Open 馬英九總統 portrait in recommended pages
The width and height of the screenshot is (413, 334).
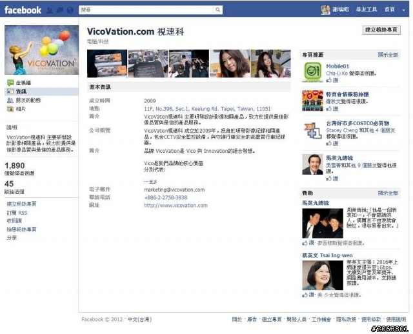(x=312, y=164)
